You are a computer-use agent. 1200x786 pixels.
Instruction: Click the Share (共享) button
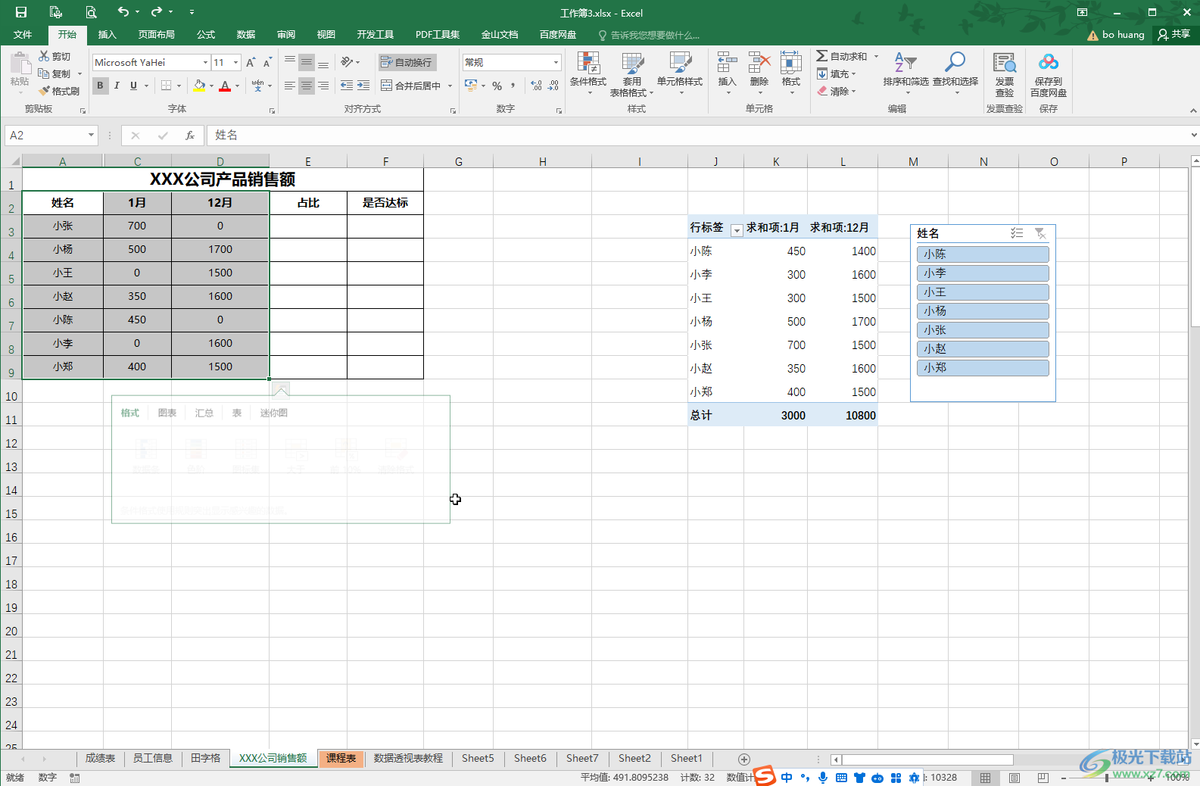point(1174,34)
